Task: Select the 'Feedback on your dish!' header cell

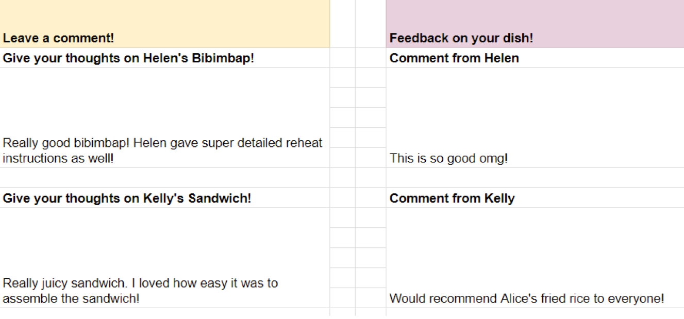Action: [535, 24]
